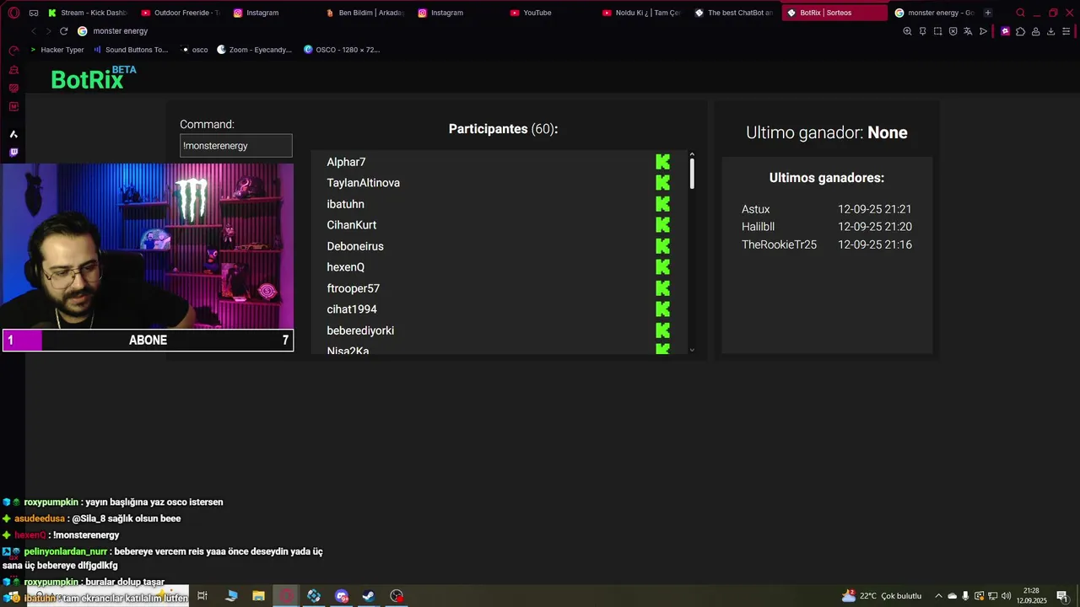This screenshot has width=1080, height=607.
Task: Open the Zoom - Eyecandy bookmark
Action: click(x=254, y=50)
